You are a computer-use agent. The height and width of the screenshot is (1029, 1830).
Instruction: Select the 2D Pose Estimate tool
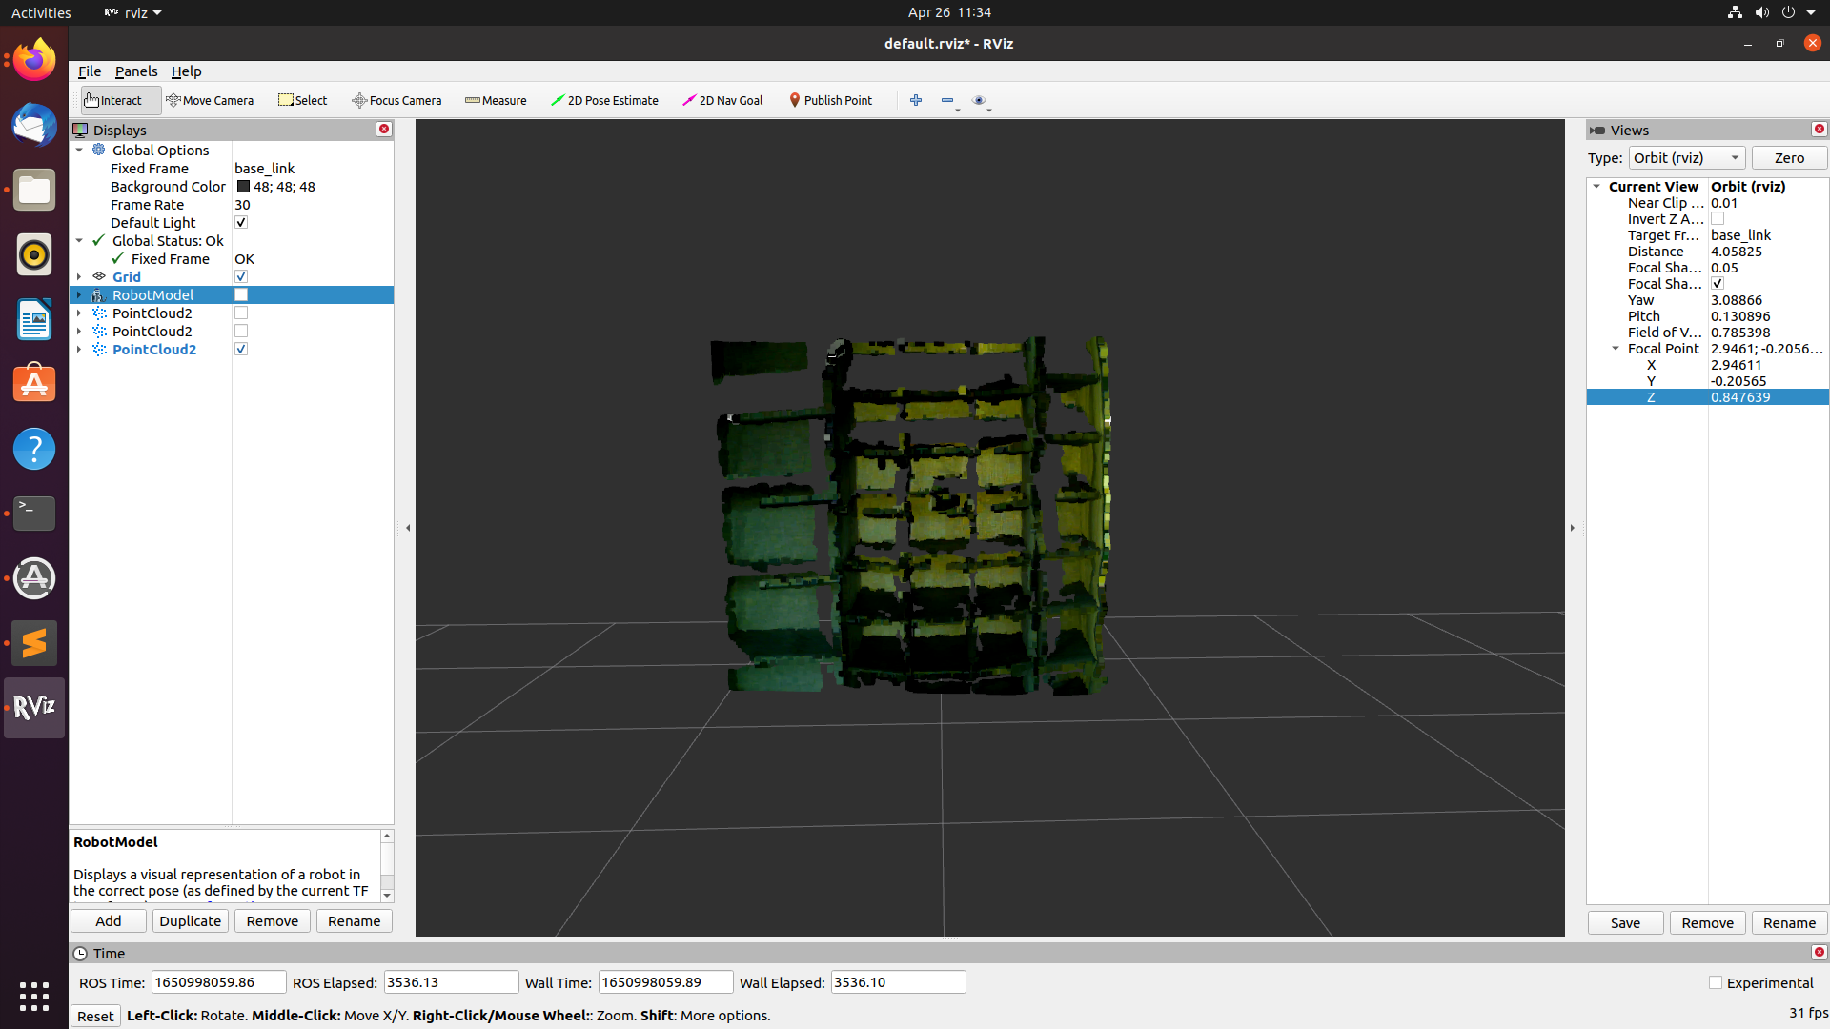[605, 100]
